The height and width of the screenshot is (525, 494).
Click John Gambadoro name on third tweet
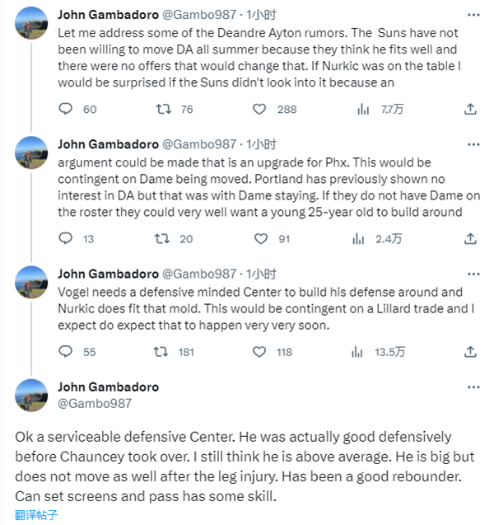(x=106, y=274)
